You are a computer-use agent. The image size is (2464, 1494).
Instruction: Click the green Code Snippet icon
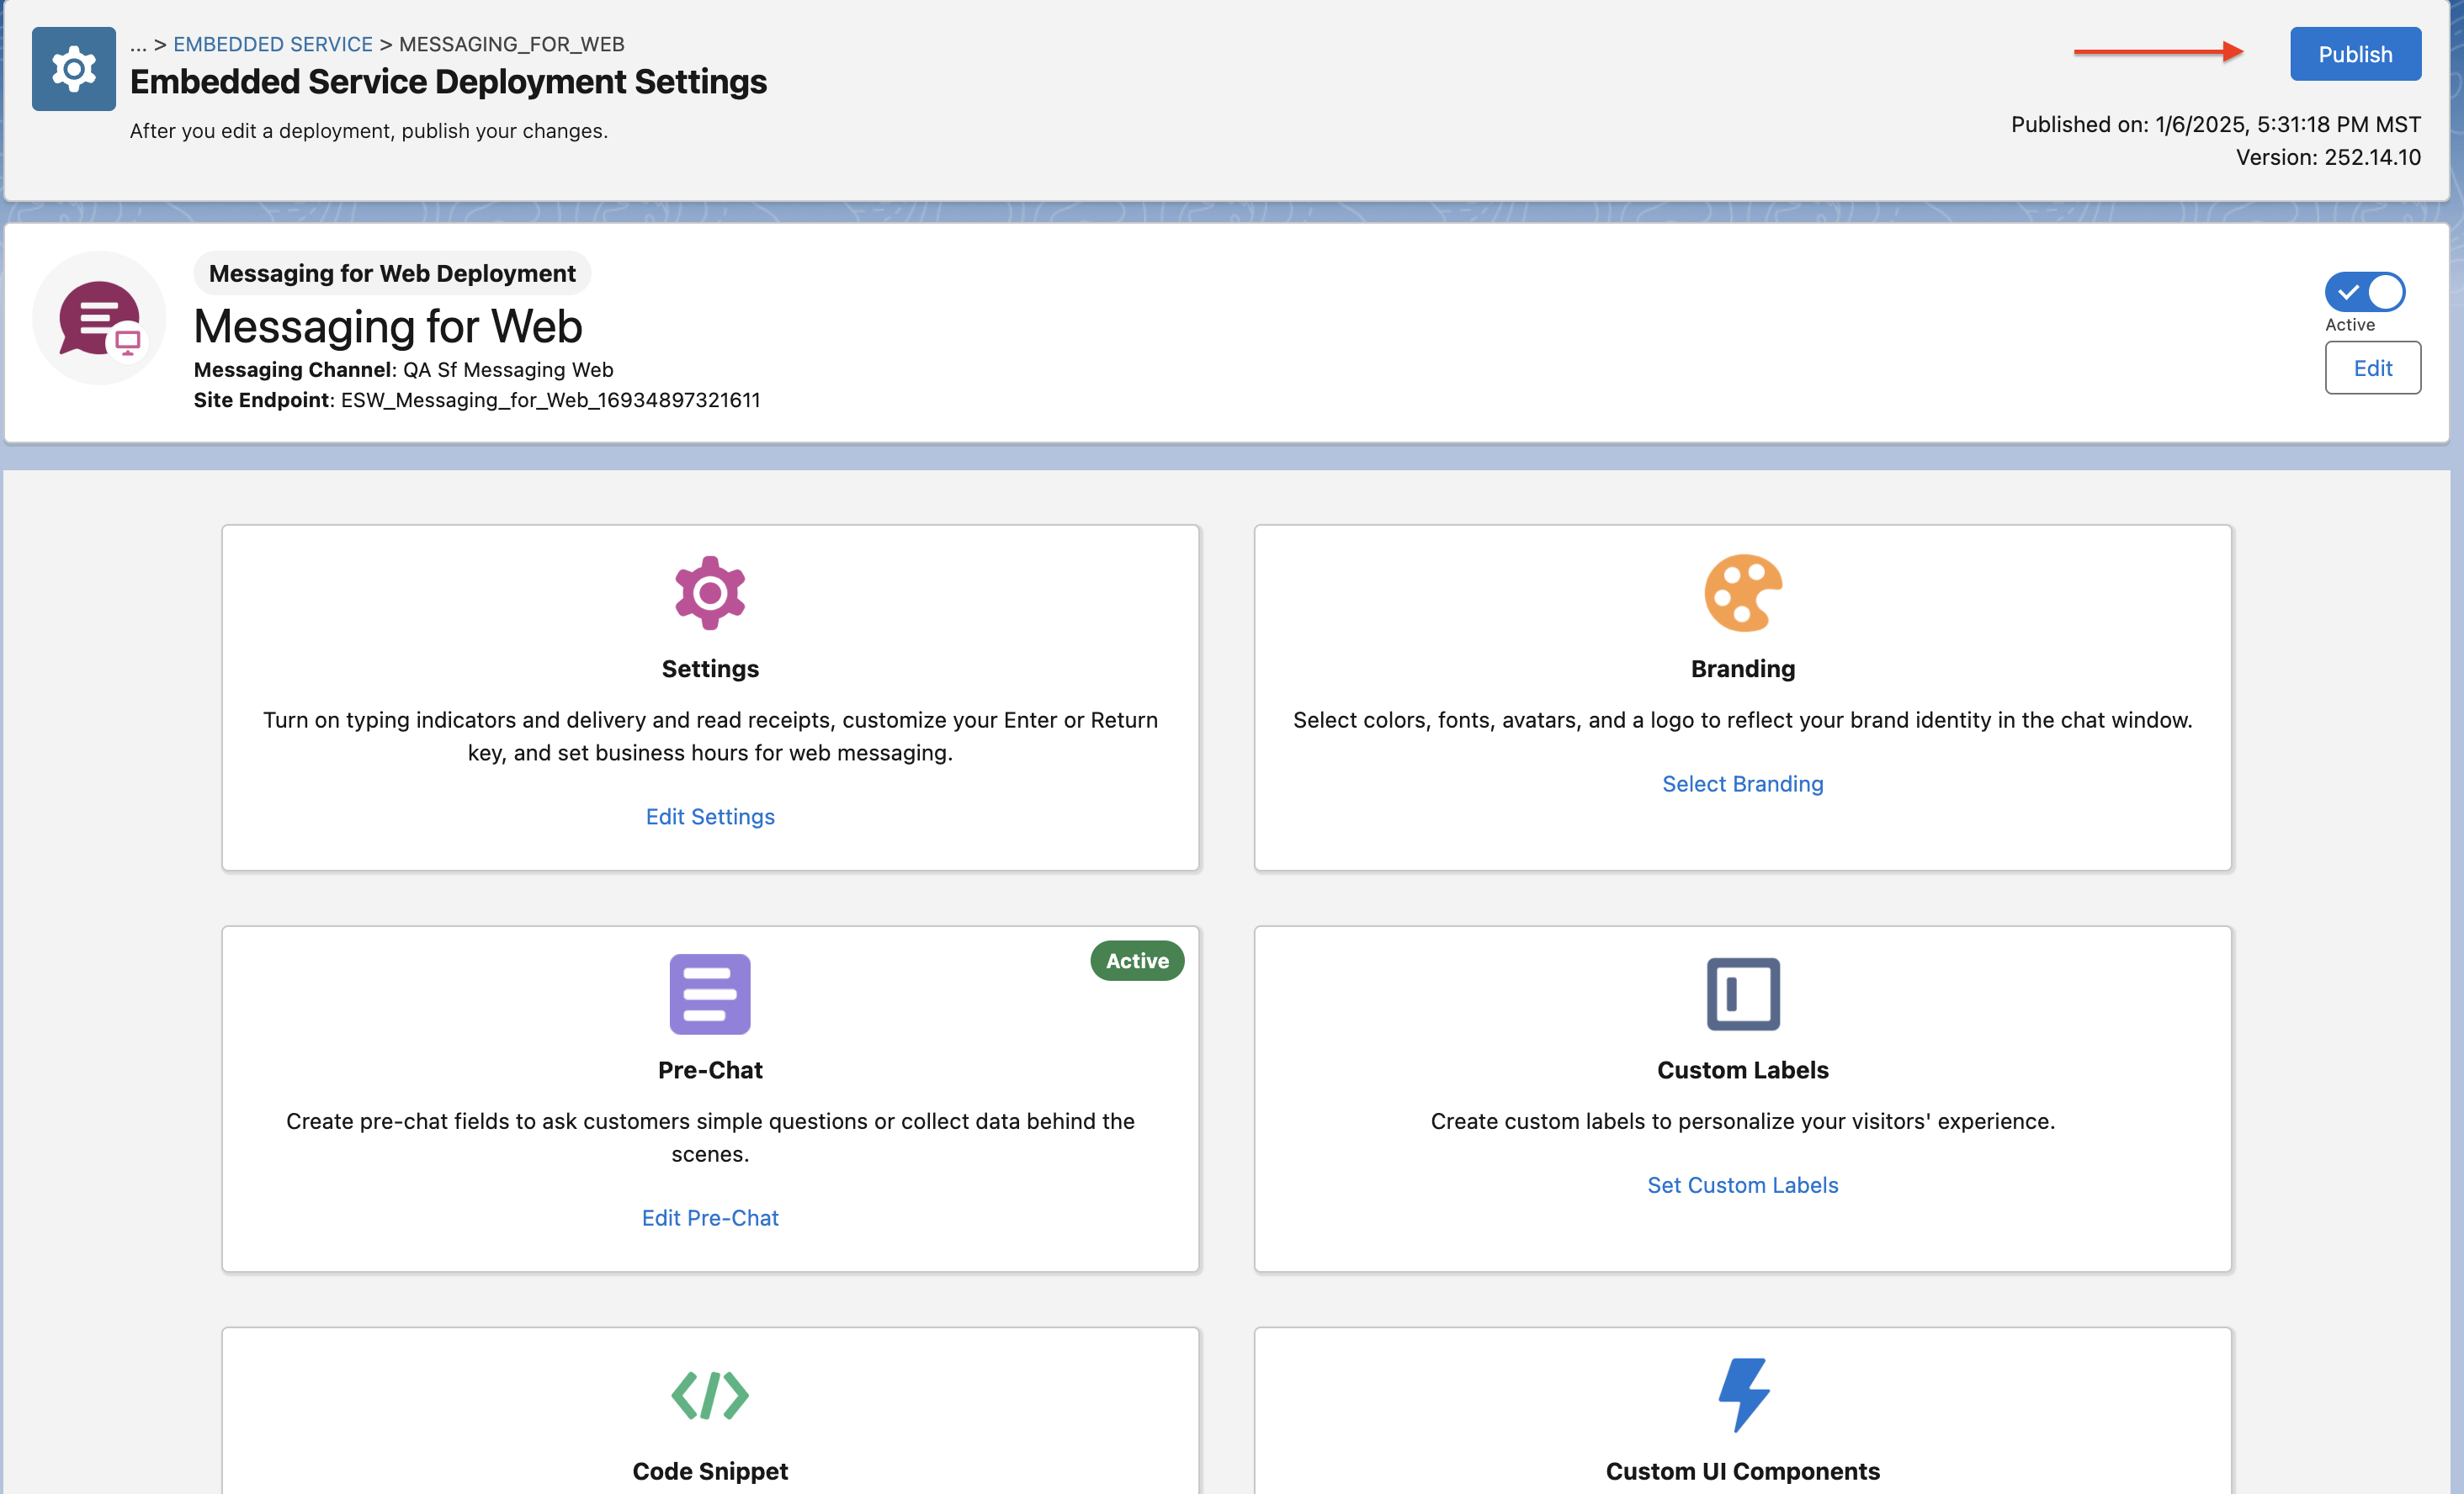click(710, 1395)
